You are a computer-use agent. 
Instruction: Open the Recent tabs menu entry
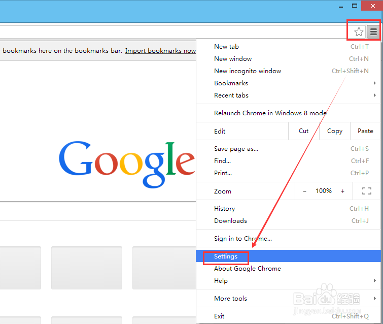coord(289,95)
